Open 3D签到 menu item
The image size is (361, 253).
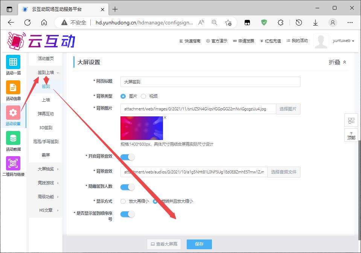[46, 128]
